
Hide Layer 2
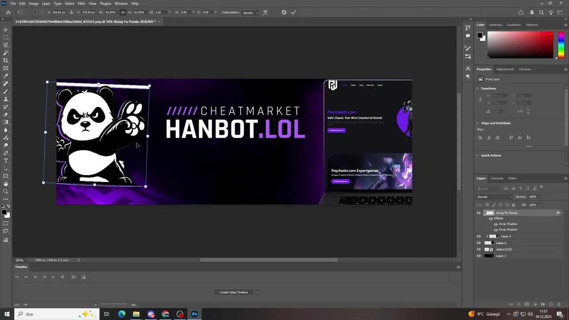click(x=479, y=243)
